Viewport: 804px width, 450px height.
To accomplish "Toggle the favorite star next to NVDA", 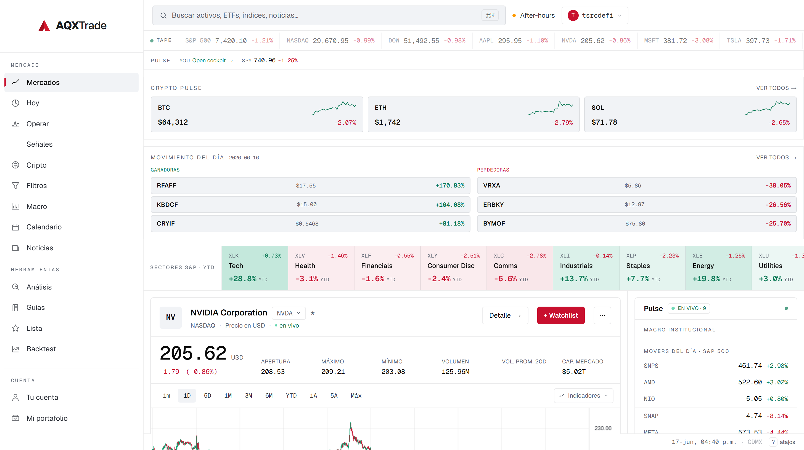I will click(313, 313).
